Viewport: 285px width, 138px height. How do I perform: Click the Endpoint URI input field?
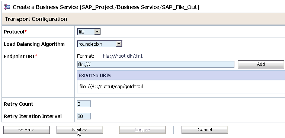pyautogui.click(x=156, y=64)
